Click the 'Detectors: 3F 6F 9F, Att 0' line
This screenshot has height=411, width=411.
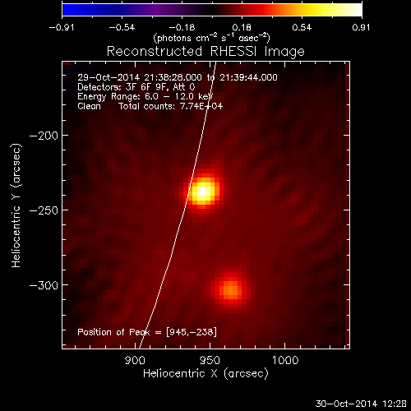136,87
